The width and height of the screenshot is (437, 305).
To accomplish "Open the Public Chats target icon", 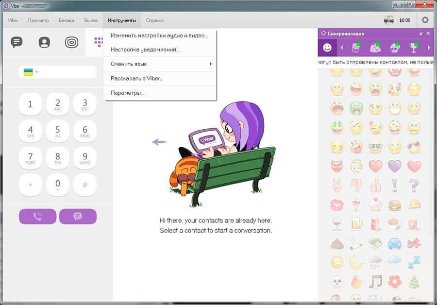I will [x=72, y=42].
